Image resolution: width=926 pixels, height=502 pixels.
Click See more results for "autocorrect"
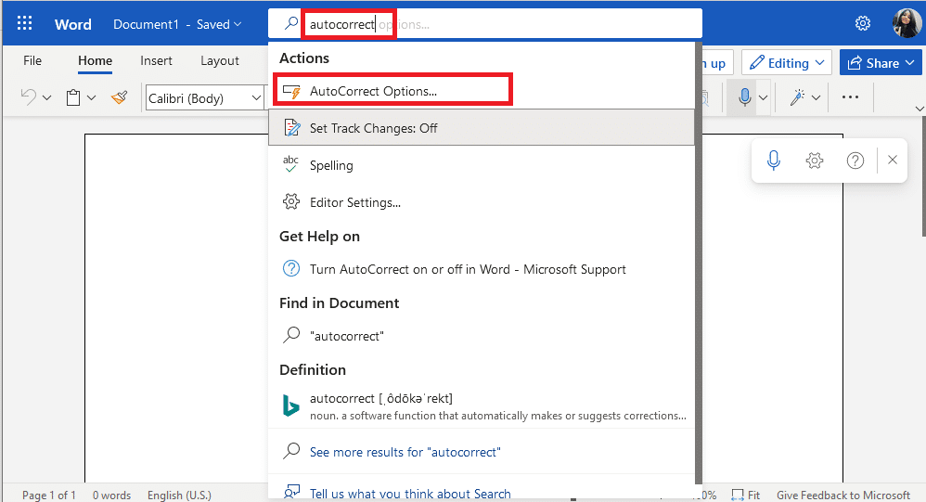click(482, 452)
